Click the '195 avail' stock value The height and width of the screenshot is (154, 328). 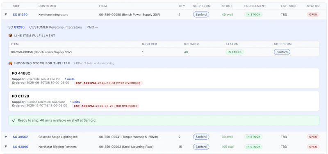point(228,147)
